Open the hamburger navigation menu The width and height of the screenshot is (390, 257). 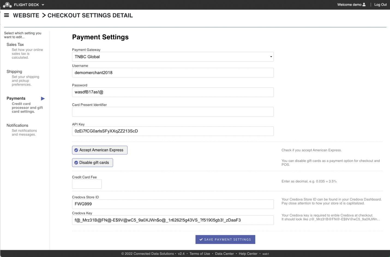[7, 15]
